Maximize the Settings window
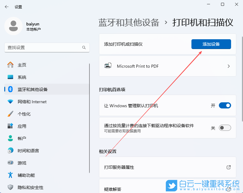 pyautogui.click(x=222, y=4)
